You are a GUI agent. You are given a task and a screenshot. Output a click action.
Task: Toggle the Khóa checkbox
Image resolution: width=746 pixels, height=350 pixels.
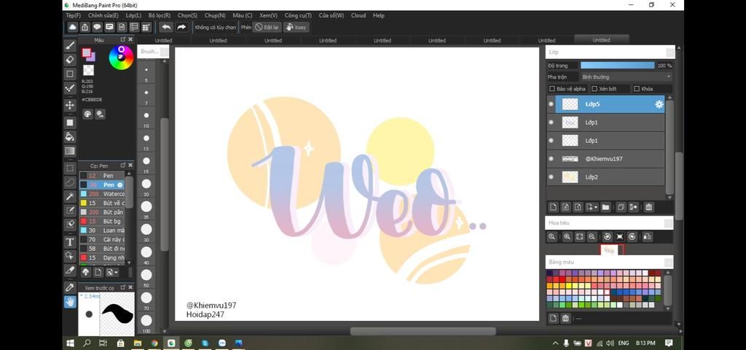pos(637,88)
